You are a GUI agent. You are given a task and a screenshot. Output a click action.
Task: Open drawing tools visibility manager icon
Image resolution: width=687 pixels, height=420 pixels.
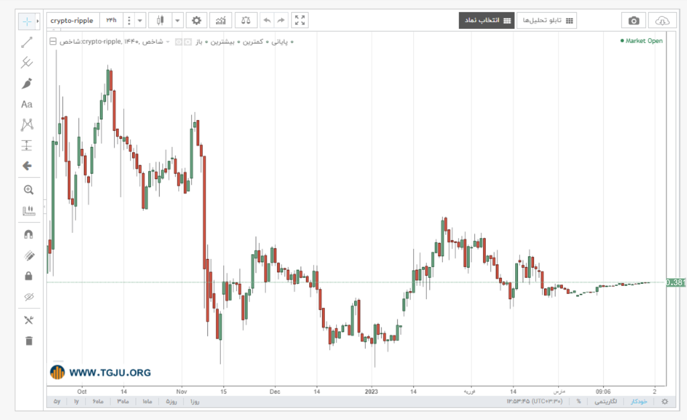(29, 320)
